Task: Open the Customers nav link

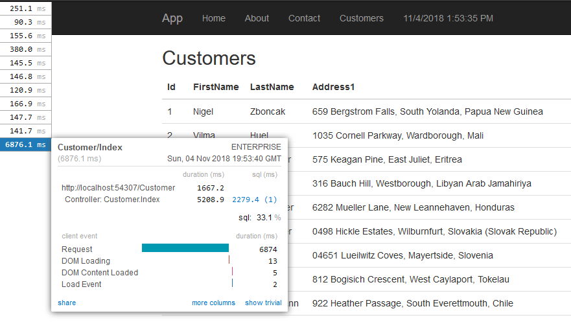Action: pos(361,18)
